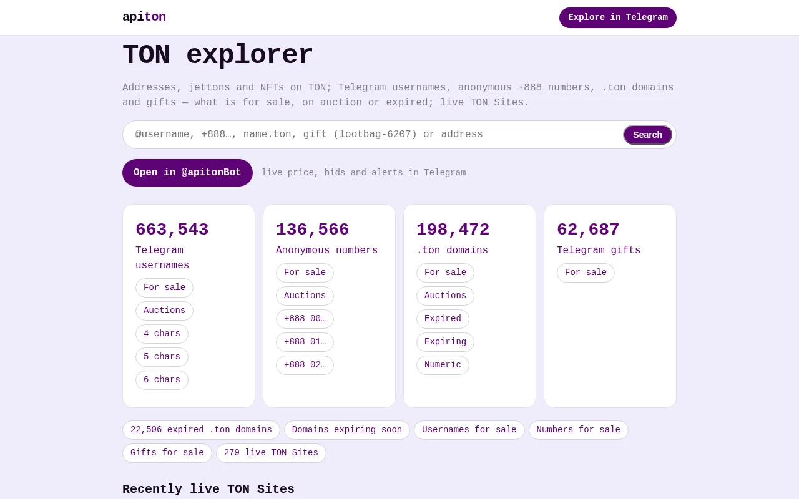
Task: Click the Anonymous numbers card title
Action: 326,251
